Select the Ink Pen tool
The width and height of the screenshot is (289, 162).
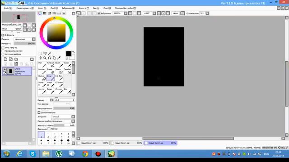pyautogui.click(x=59, y=78)
